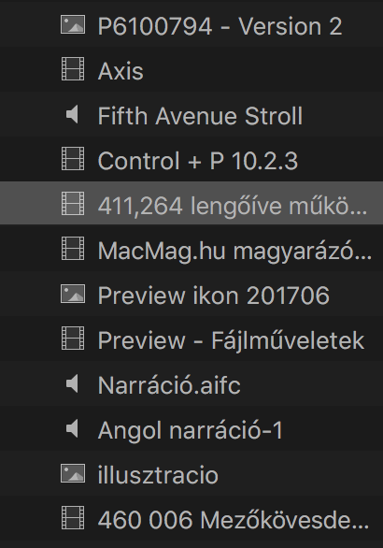The image size is (383, 548).
Task: Click the filmstrip icon for 460 006 Mezőkövesde
Action: tap(73, 517)
